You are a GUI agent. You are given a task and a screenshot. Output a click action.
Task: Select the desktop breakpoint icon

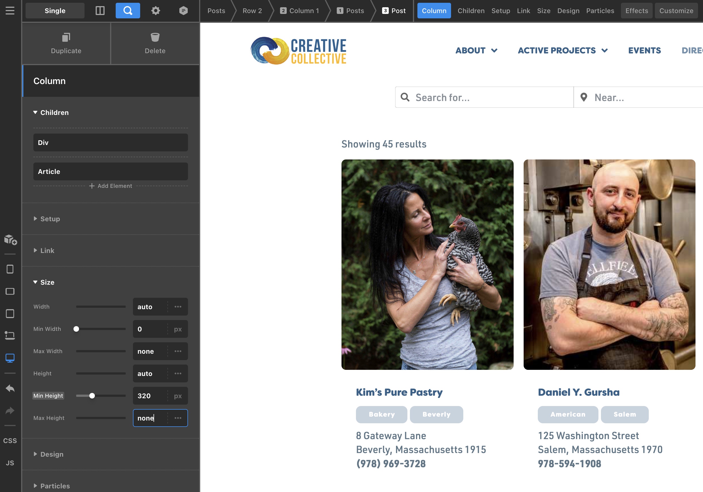[10, 358]
